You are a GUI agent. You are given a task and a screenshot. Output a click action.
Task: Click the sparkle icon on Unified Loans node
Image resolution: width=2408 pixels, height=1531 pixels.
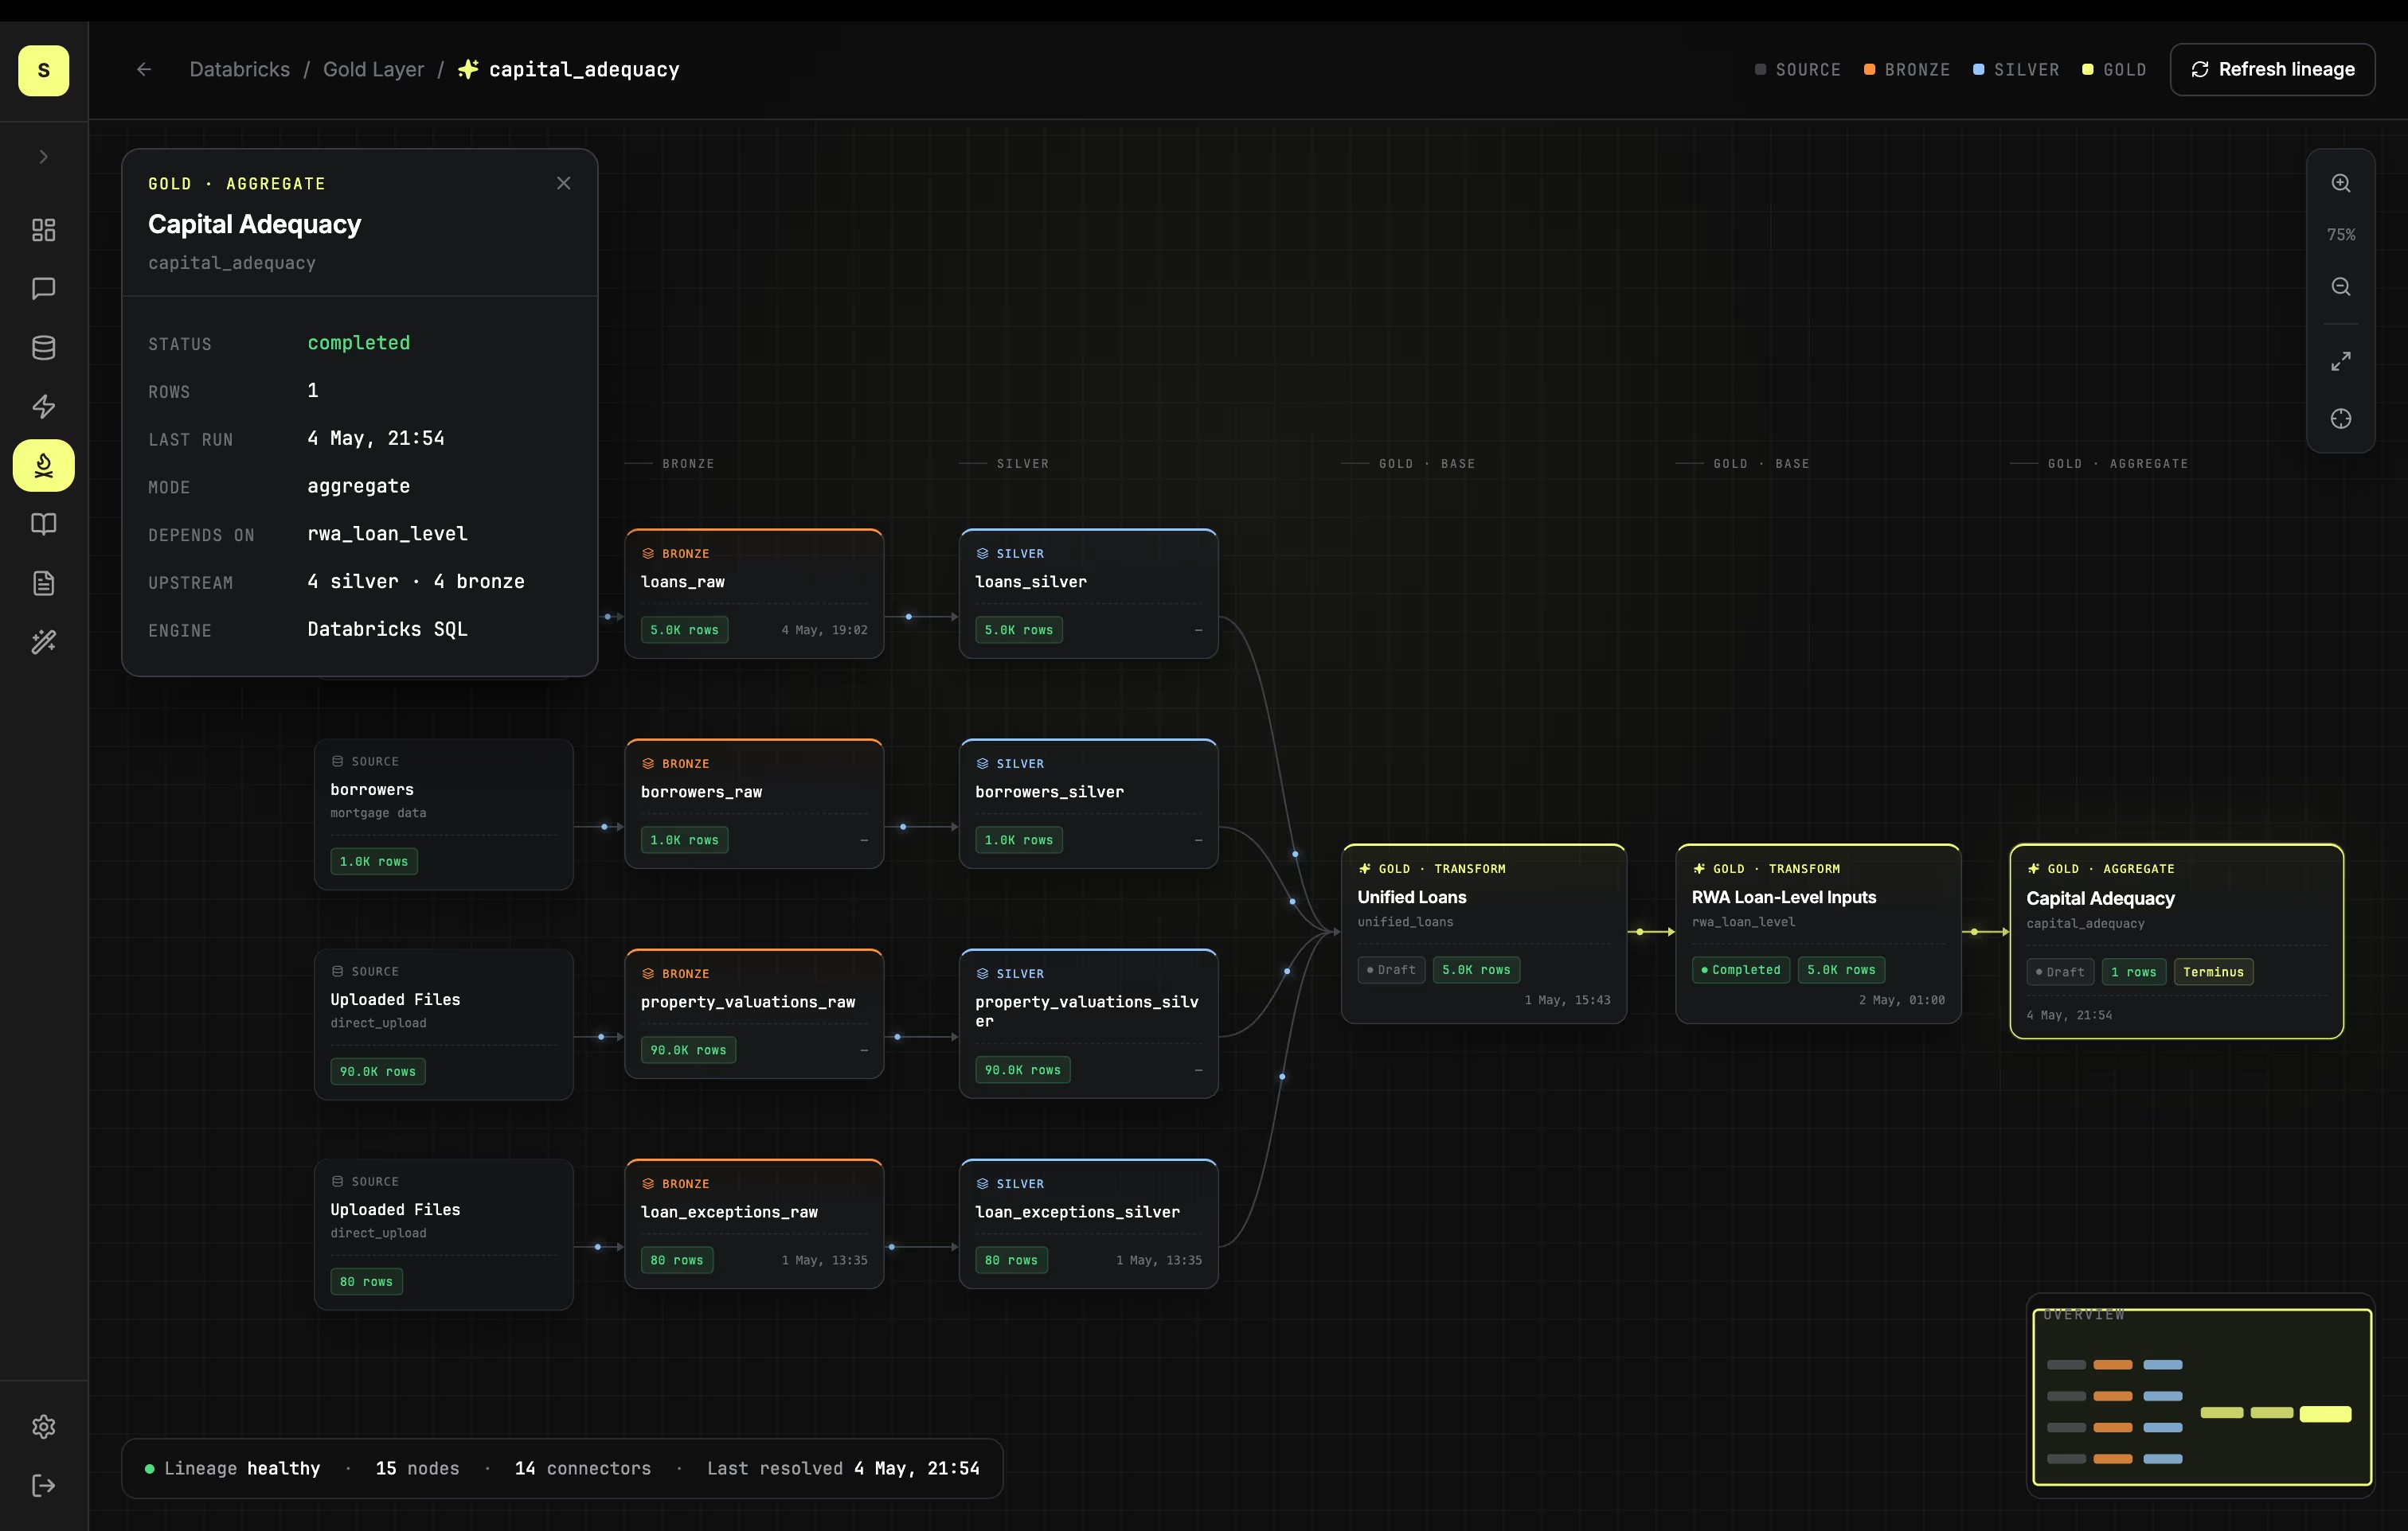(1364, 868)
